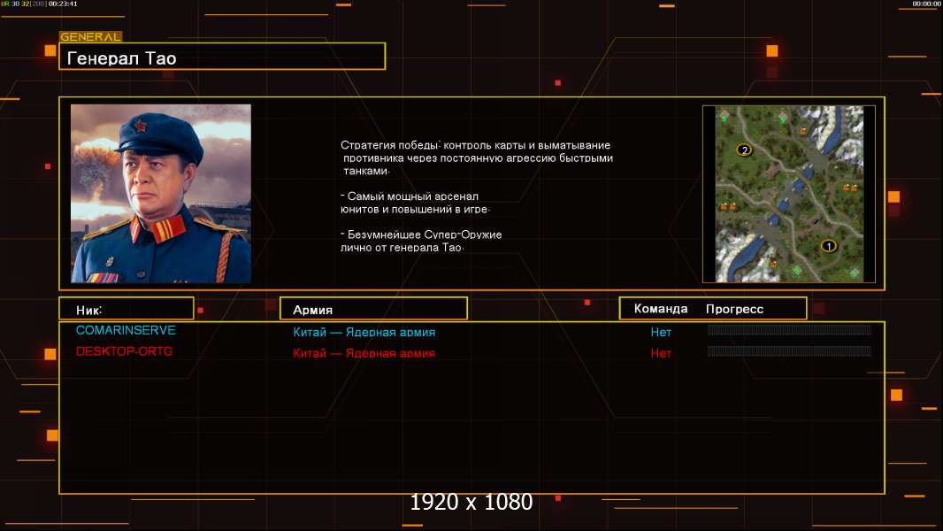This screenshot has height=531, width=943.
Task: Select player COMARINSERVE
Action: 126,330
